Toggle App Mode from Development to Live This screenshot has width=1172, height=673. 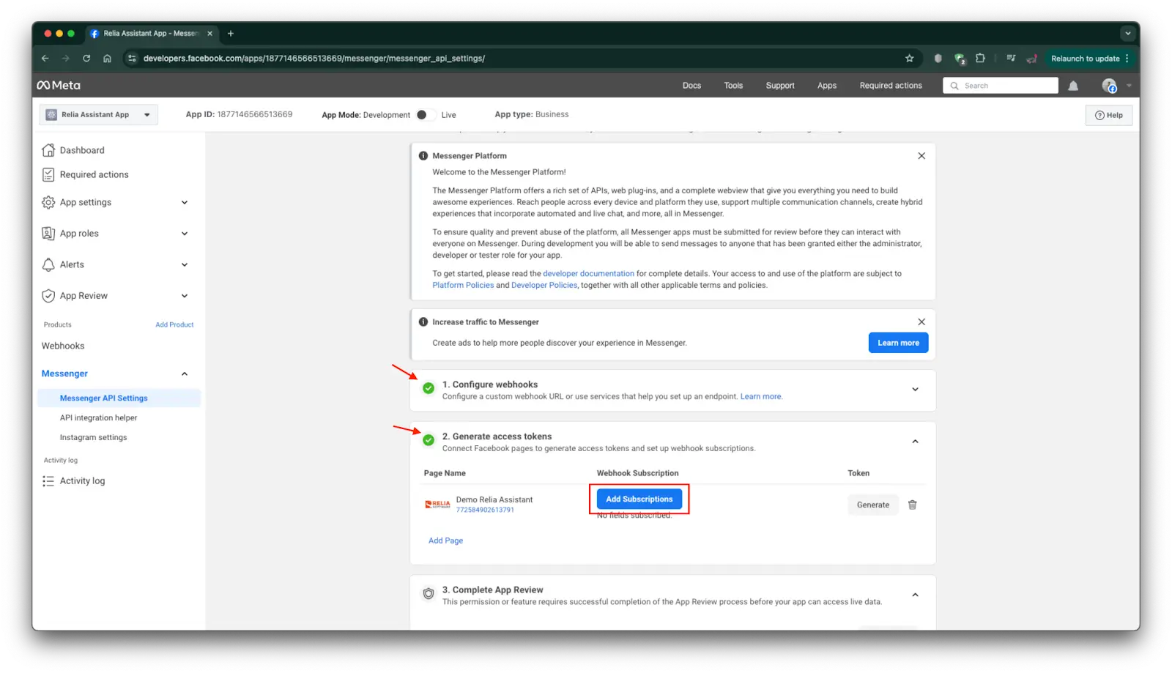[x=424, y=115]
